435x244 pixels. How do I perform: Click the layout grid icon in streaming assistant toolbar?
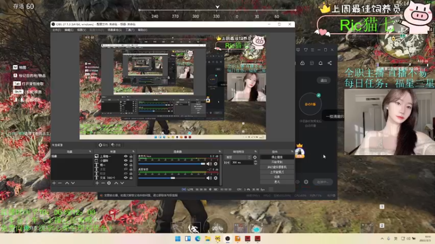312,63
